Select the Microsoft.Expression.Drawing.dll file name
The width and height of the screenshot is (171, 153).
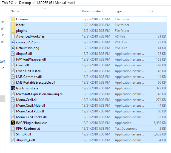[40, 94]
